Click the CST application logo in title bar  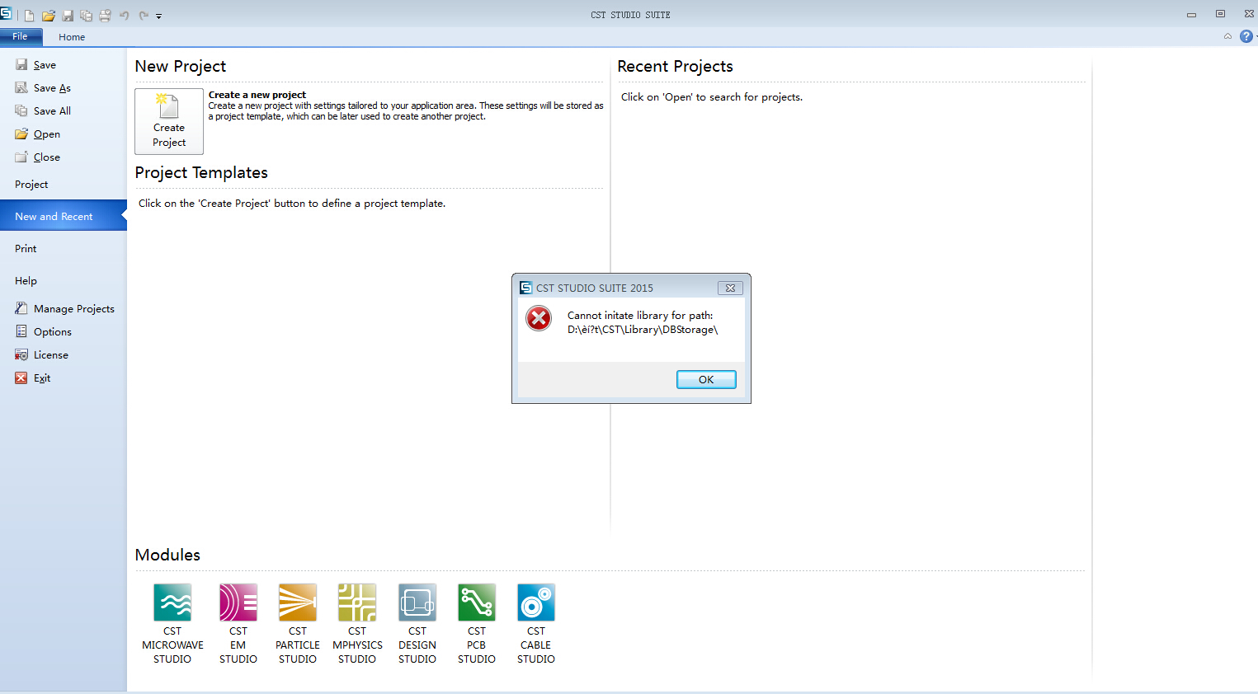(x=6, y=13)
